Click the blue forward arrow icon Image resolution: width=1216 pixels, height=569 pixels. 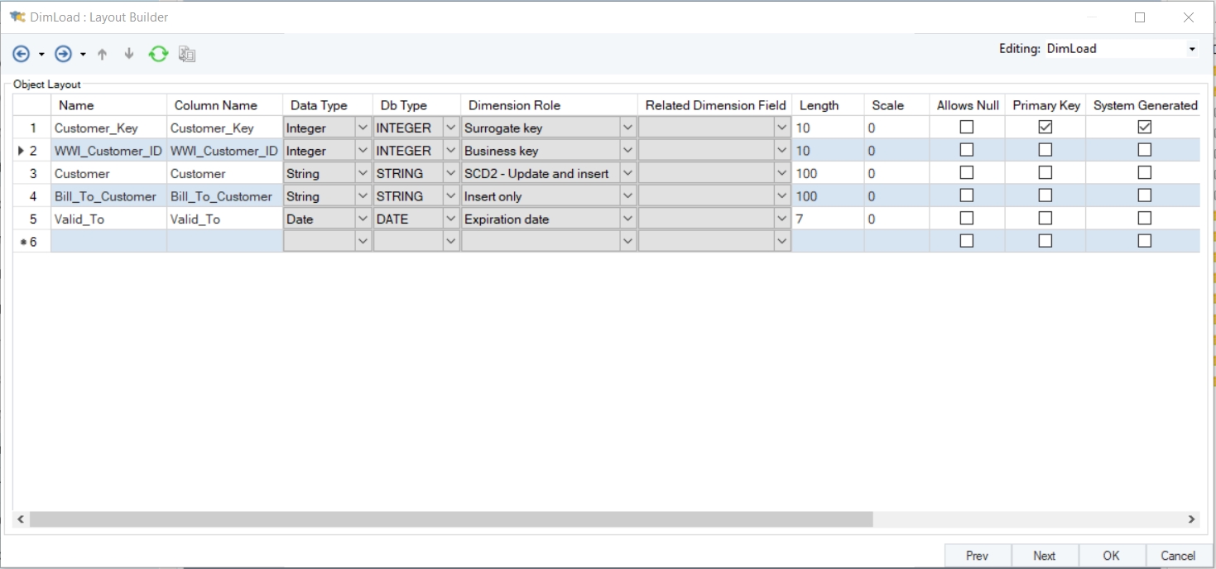tap(63, 54)
